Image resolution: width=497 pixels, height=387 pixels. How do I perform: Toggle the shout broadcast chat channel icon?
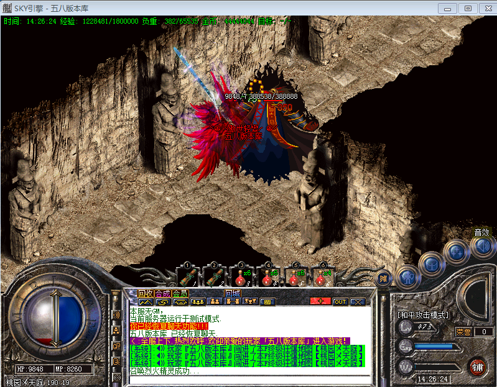[x=117, y=315]
